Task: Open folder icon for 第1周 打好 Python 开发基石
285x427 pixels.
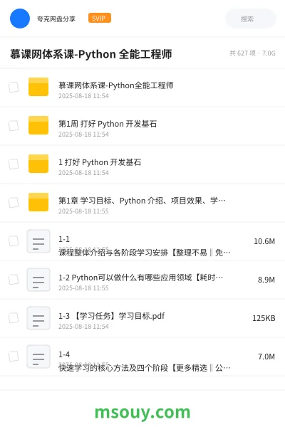Action: 38,125
